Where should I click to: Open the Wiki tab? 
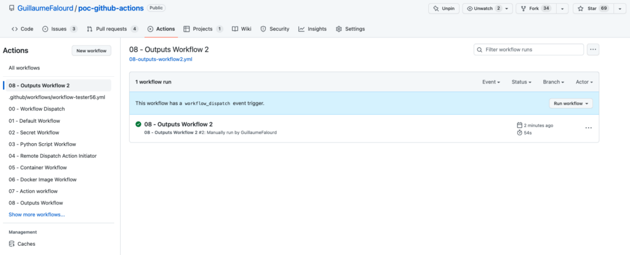click(242, 29)
